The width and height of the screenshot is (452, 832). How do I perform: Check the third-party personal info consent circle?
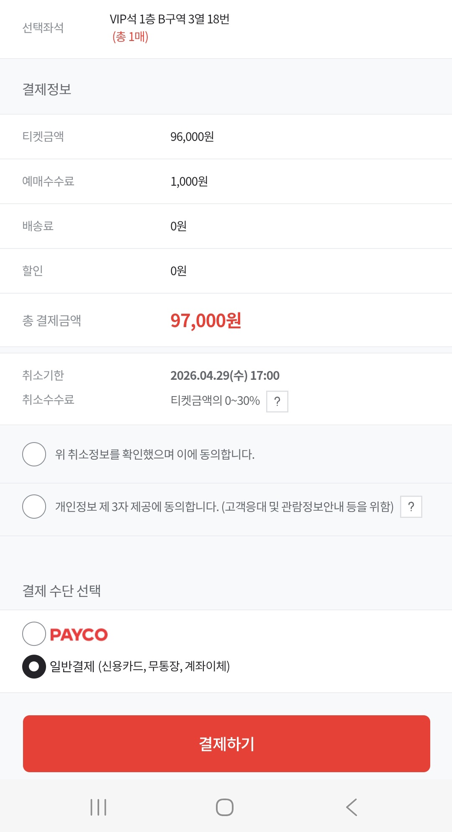[x=34, y=507]
